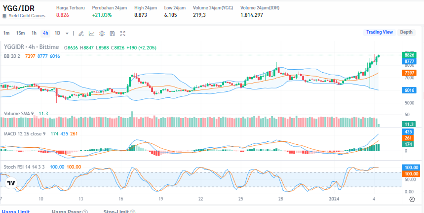Image resolution: width=424 pixels, height=213 pixels.
Task: Click the orange 100.00 Stoch RSI axis label
Action: (411, 174)
